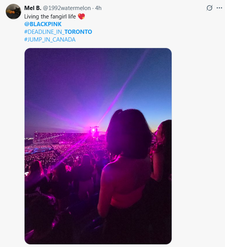Open Mel B.'s profile avatar picture

pos(13,12)
